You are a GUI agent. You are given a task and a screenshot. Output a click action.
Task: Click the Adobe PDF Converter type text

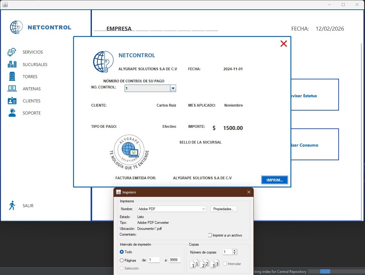[153, 223]
